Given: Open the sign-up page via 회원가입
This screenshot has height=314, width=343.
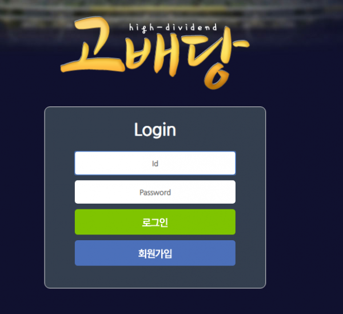Looking at the screenshot, I should tap(155, 253).
